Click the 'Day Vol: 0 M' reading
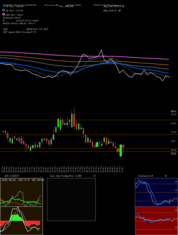This screenshot has height=235, width=178. point(112,11)
